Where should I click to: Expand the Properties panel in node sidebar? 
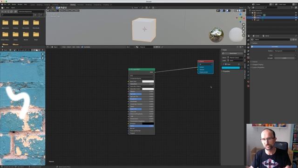[x=226, y=71]
